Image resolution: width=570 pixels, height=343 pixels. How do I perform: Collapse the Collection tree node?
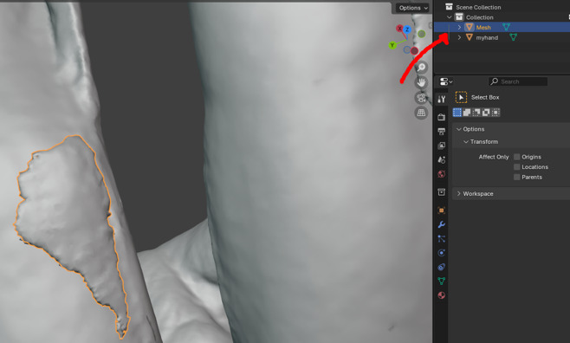[450, 17]
